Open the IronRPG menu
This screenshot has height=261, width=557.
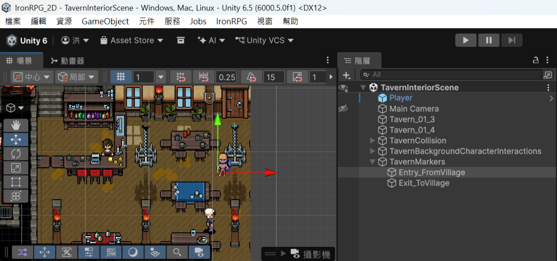pos(232,21)
